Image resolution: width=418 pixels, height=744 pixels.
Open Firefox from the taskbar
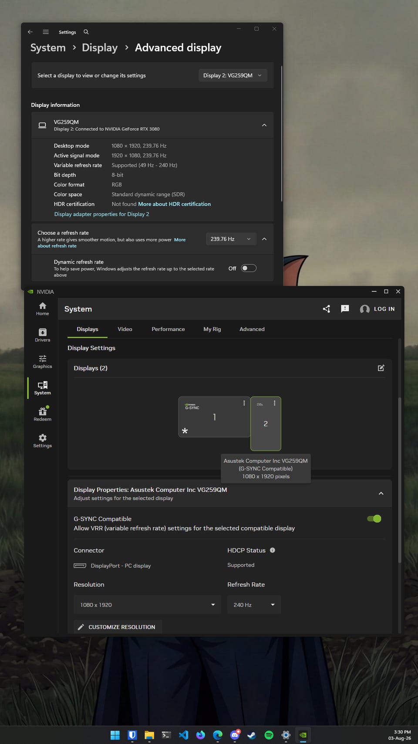click(x=201, y=735)
